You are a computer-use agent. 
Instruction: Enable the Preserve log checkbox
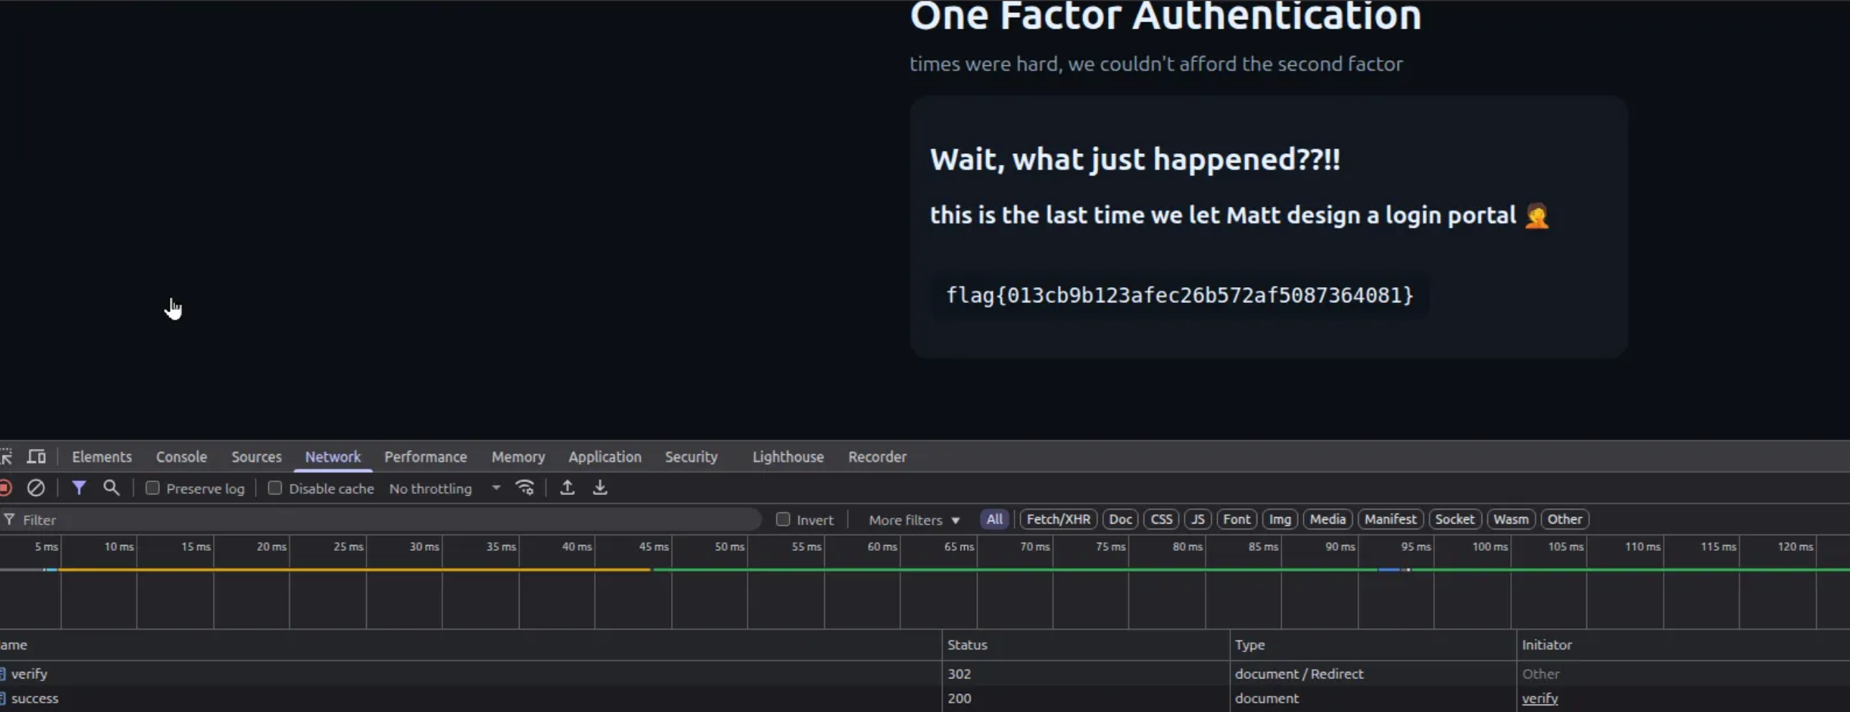click(x=152, y=488)
